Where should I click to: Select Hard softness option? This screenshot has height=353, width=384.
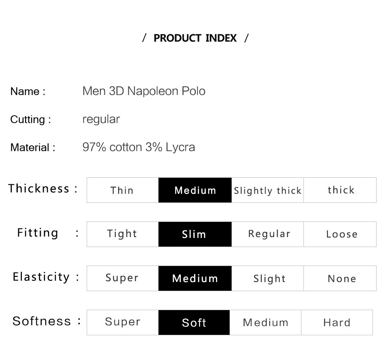click(337, 322)
